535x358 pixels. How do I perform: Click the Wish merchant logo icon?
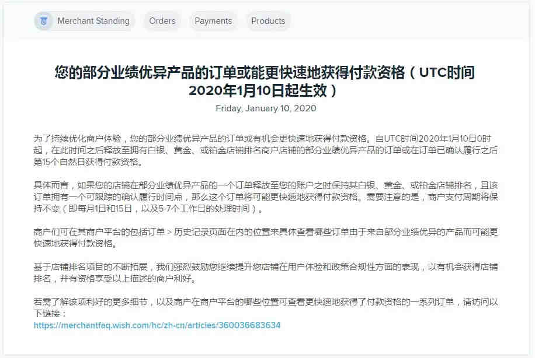point(43,21)
